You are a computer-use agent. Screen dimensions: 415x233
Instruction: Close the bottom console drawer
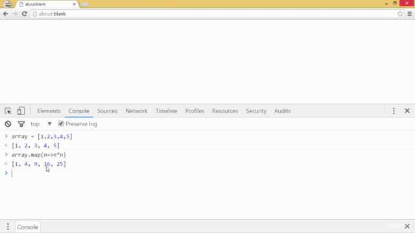(x=407, y=226)
